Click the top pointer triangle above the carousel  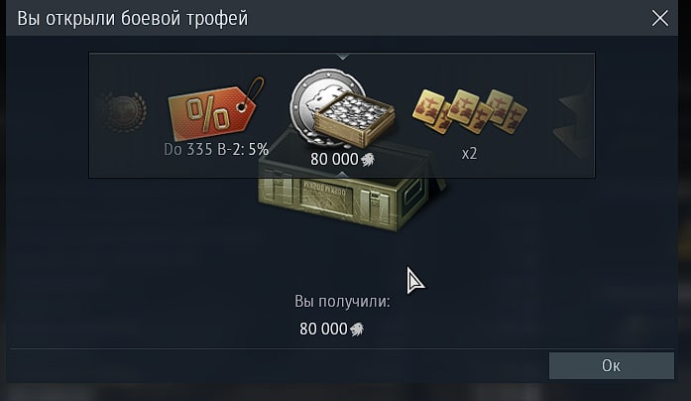tap(343, 57)
